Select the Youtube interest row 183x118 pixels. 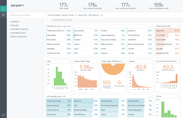click(140, 114)
